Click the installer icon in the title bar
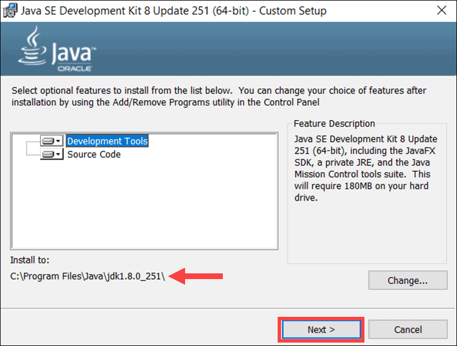 point(10,11)
